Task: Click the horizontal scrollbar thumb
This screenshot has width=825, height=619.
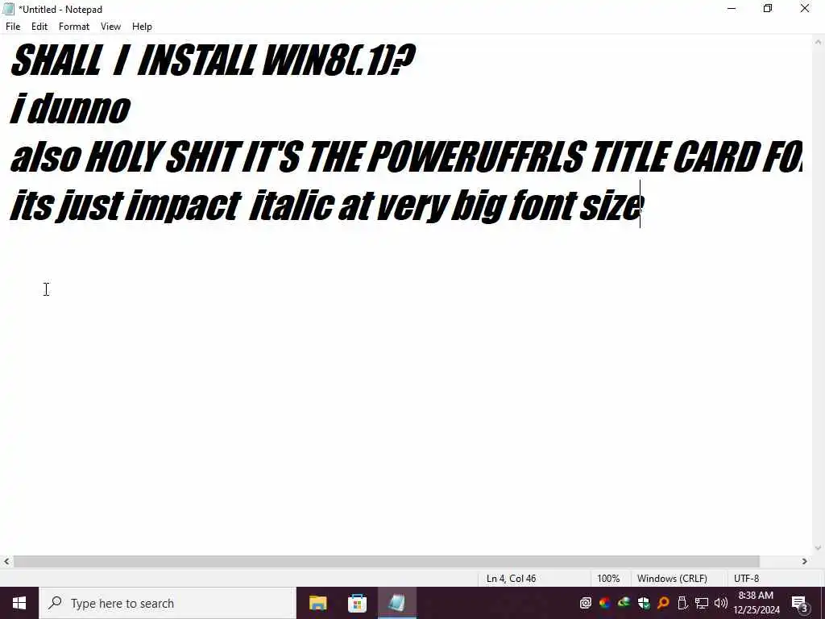Action: 387,562
